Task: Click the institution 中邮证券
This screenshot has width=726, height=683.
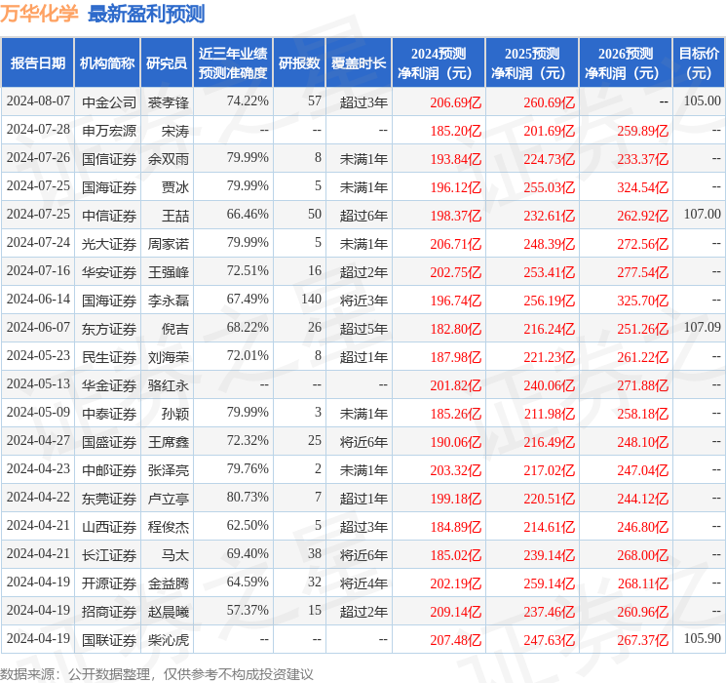Action: pyautogui.click(x=109, y=470)
